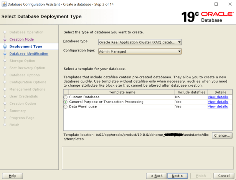
Task: Choose the Data Warehouse template radio button
Action: click(x=66, y=107)
